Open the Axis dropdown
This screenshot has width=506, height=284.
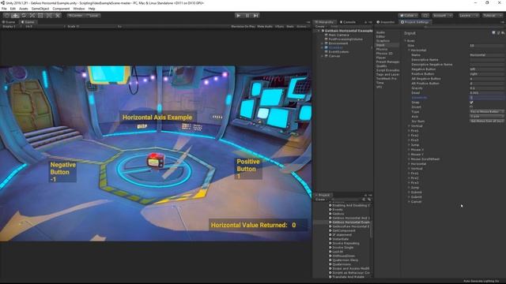(487, 116)
